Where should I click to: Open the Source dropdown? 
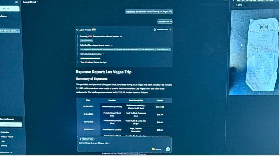pyautogui.click(x=158, y=149)
